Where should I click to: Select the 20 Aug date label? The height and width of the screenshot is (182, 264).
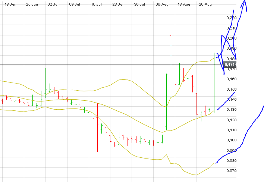coord(205,5)
